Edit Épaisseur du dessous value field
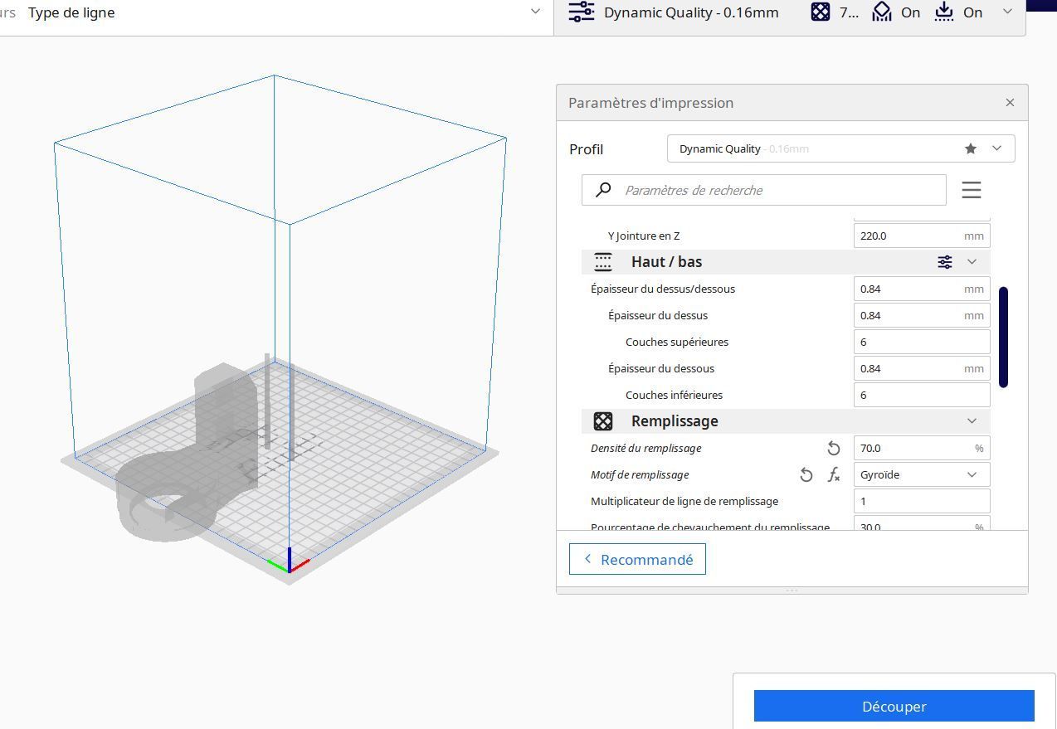Screen dimensions: 1057x729 [922, 368]
